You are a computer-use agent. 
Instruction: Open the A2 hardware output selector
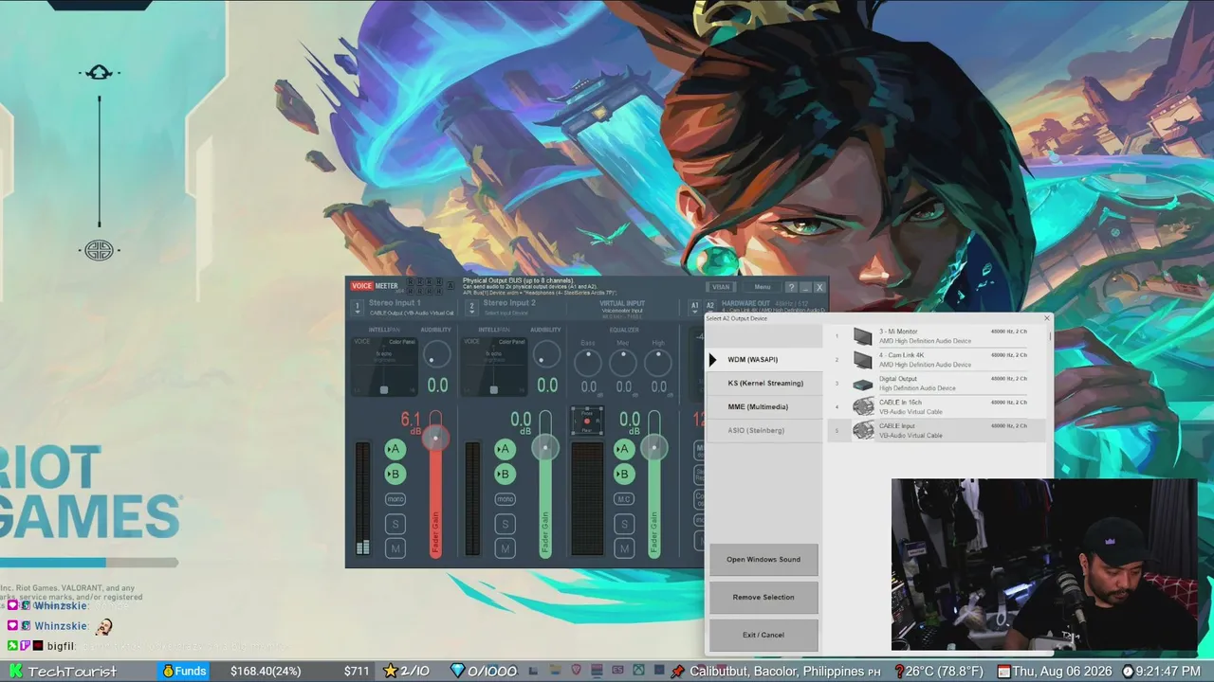pyautogui.click(x=710, y=307)
